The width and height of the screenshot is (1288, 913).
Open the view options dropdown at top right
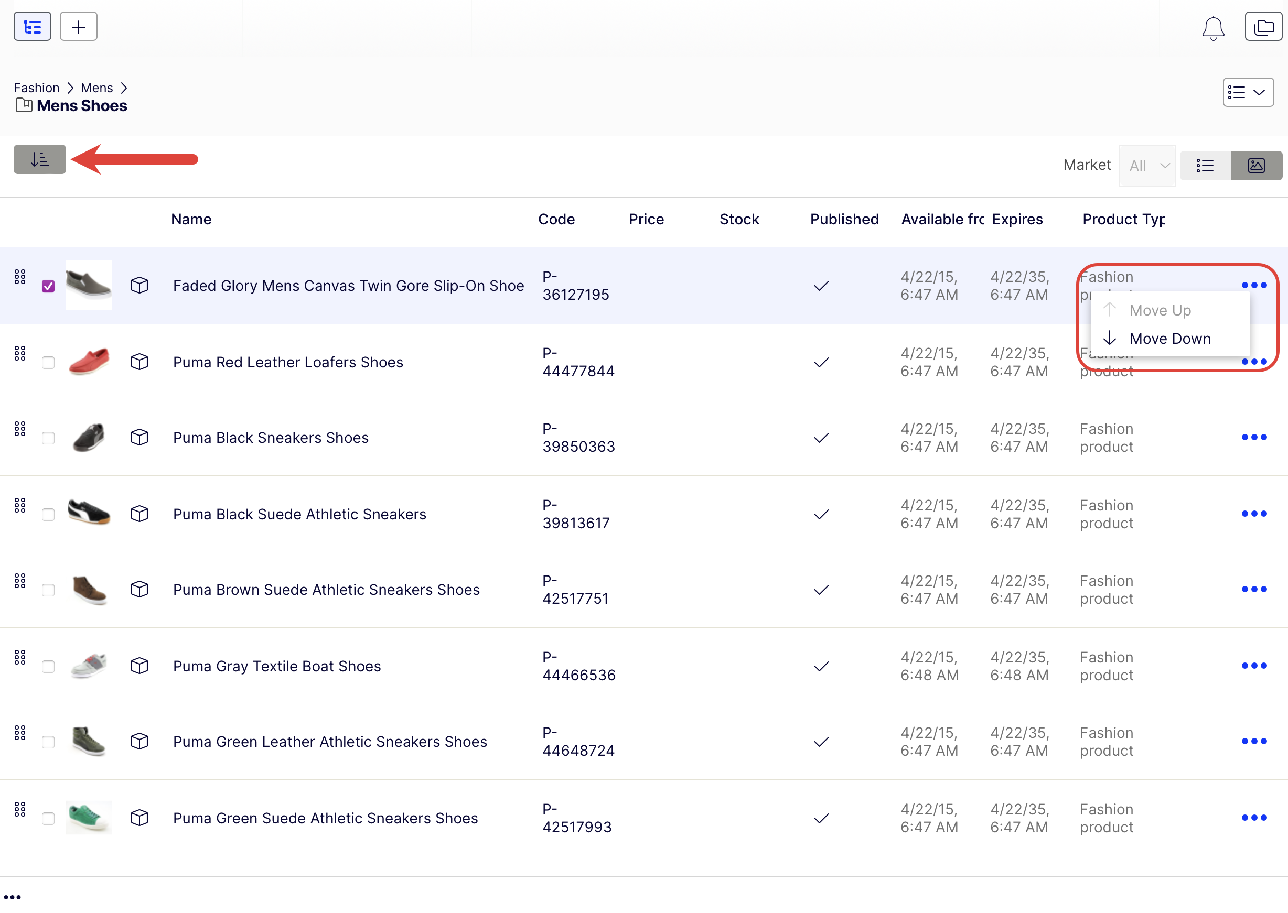(x=1248, y=92)
